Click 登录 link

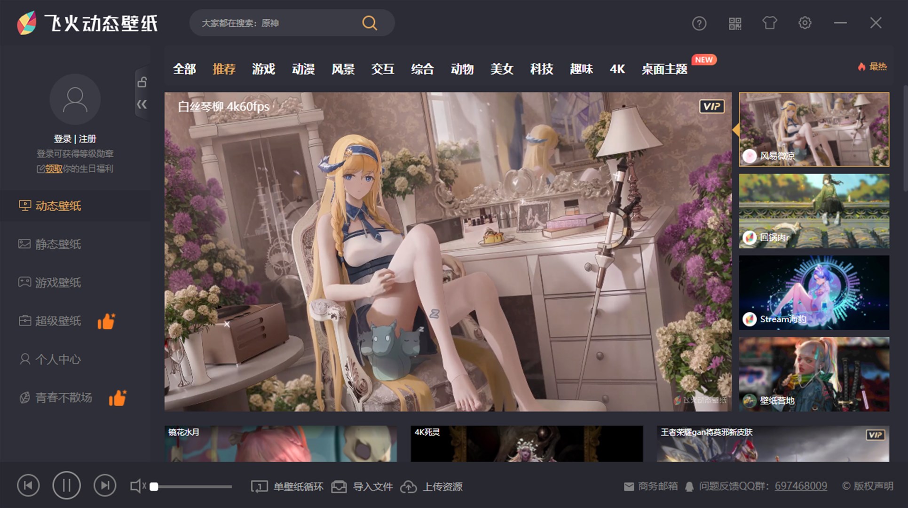[x=62, y=139]
